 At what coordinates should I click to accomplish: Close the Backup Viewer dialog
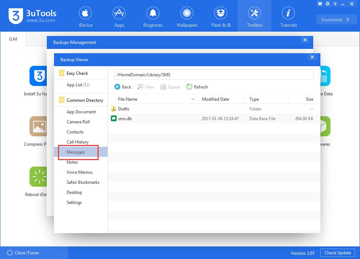[x=312, y=57]
